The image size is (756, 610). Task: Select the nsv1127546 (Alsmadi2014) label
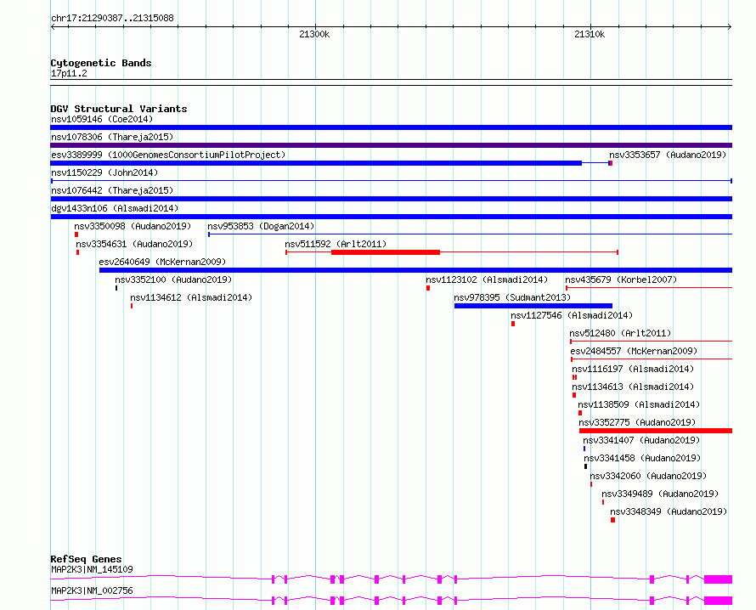(572, 315)
